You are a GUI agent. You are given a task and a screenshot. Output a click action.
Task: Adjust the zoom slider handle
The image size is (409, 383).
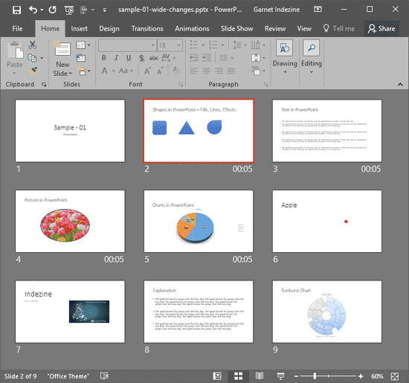(315, 376)
